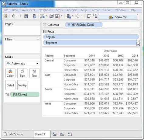The height and width of the screenshot is (140, 144).
Task: Clear the sheet toolbar icon
Action: 57,16
